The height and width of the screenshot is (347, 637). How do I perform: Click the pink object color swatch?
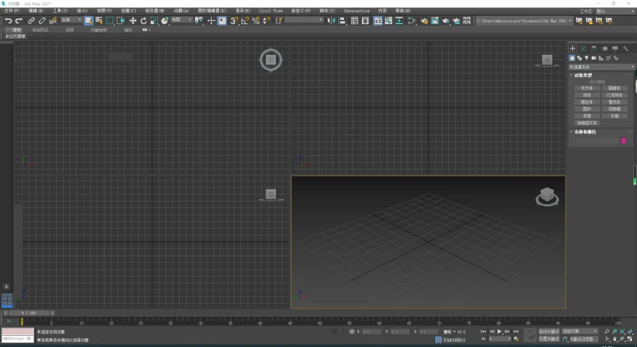[x=623, y=141]
